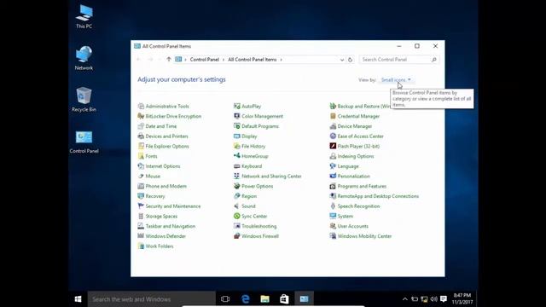Open File Explorer Options link
The image size is (546, 307).
click(x=167, y=146)
